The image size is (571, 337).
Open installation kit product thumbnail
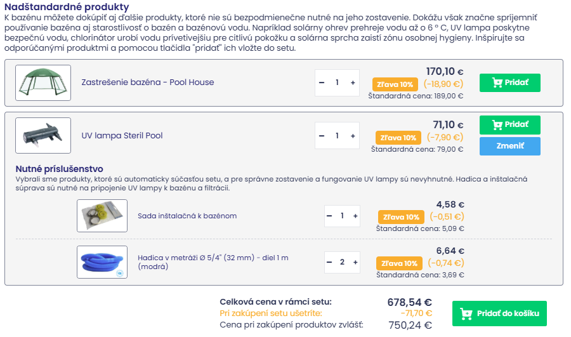pyautogui.click(x=102, y=216)
